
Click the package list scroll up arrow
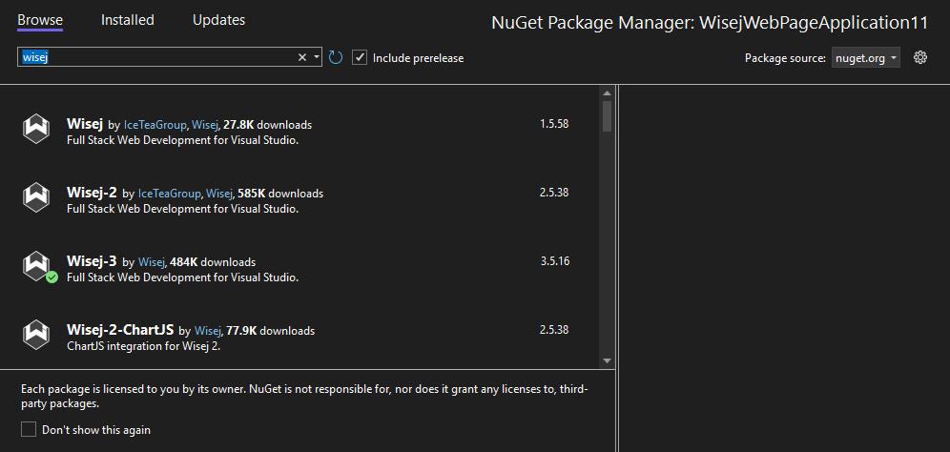(607, 92)
